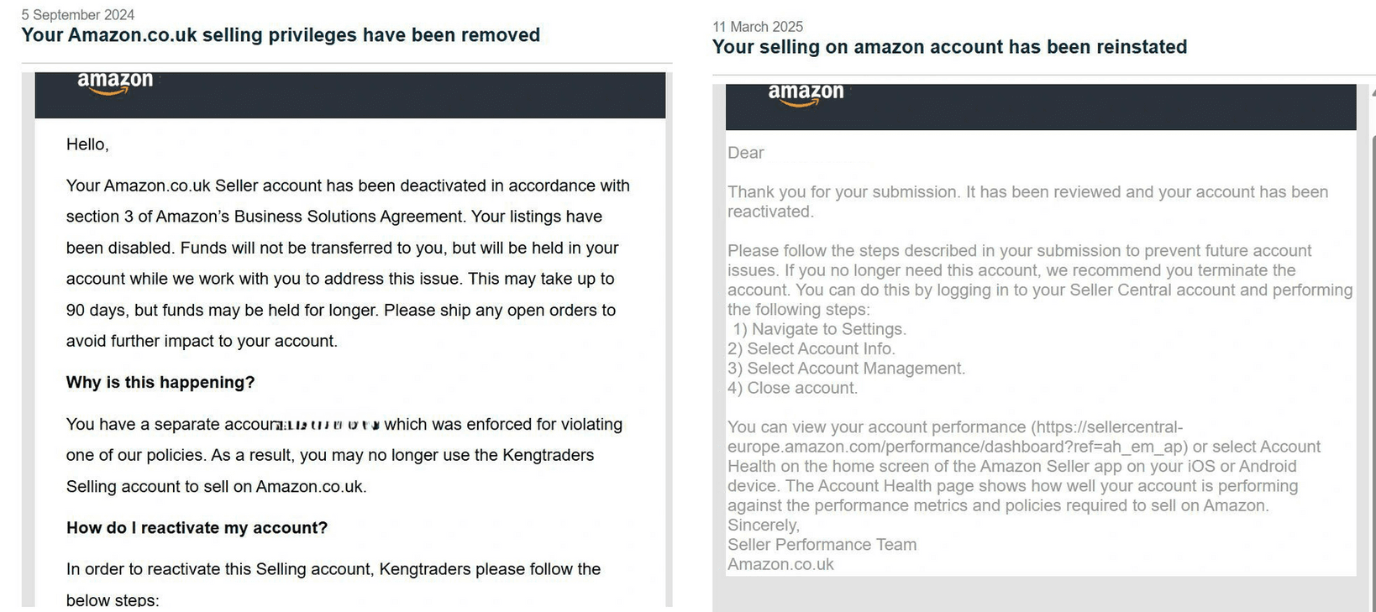Click the 'Amazon.co.uk' signature line
1376x612 pixels.
[x=780, y=565]
